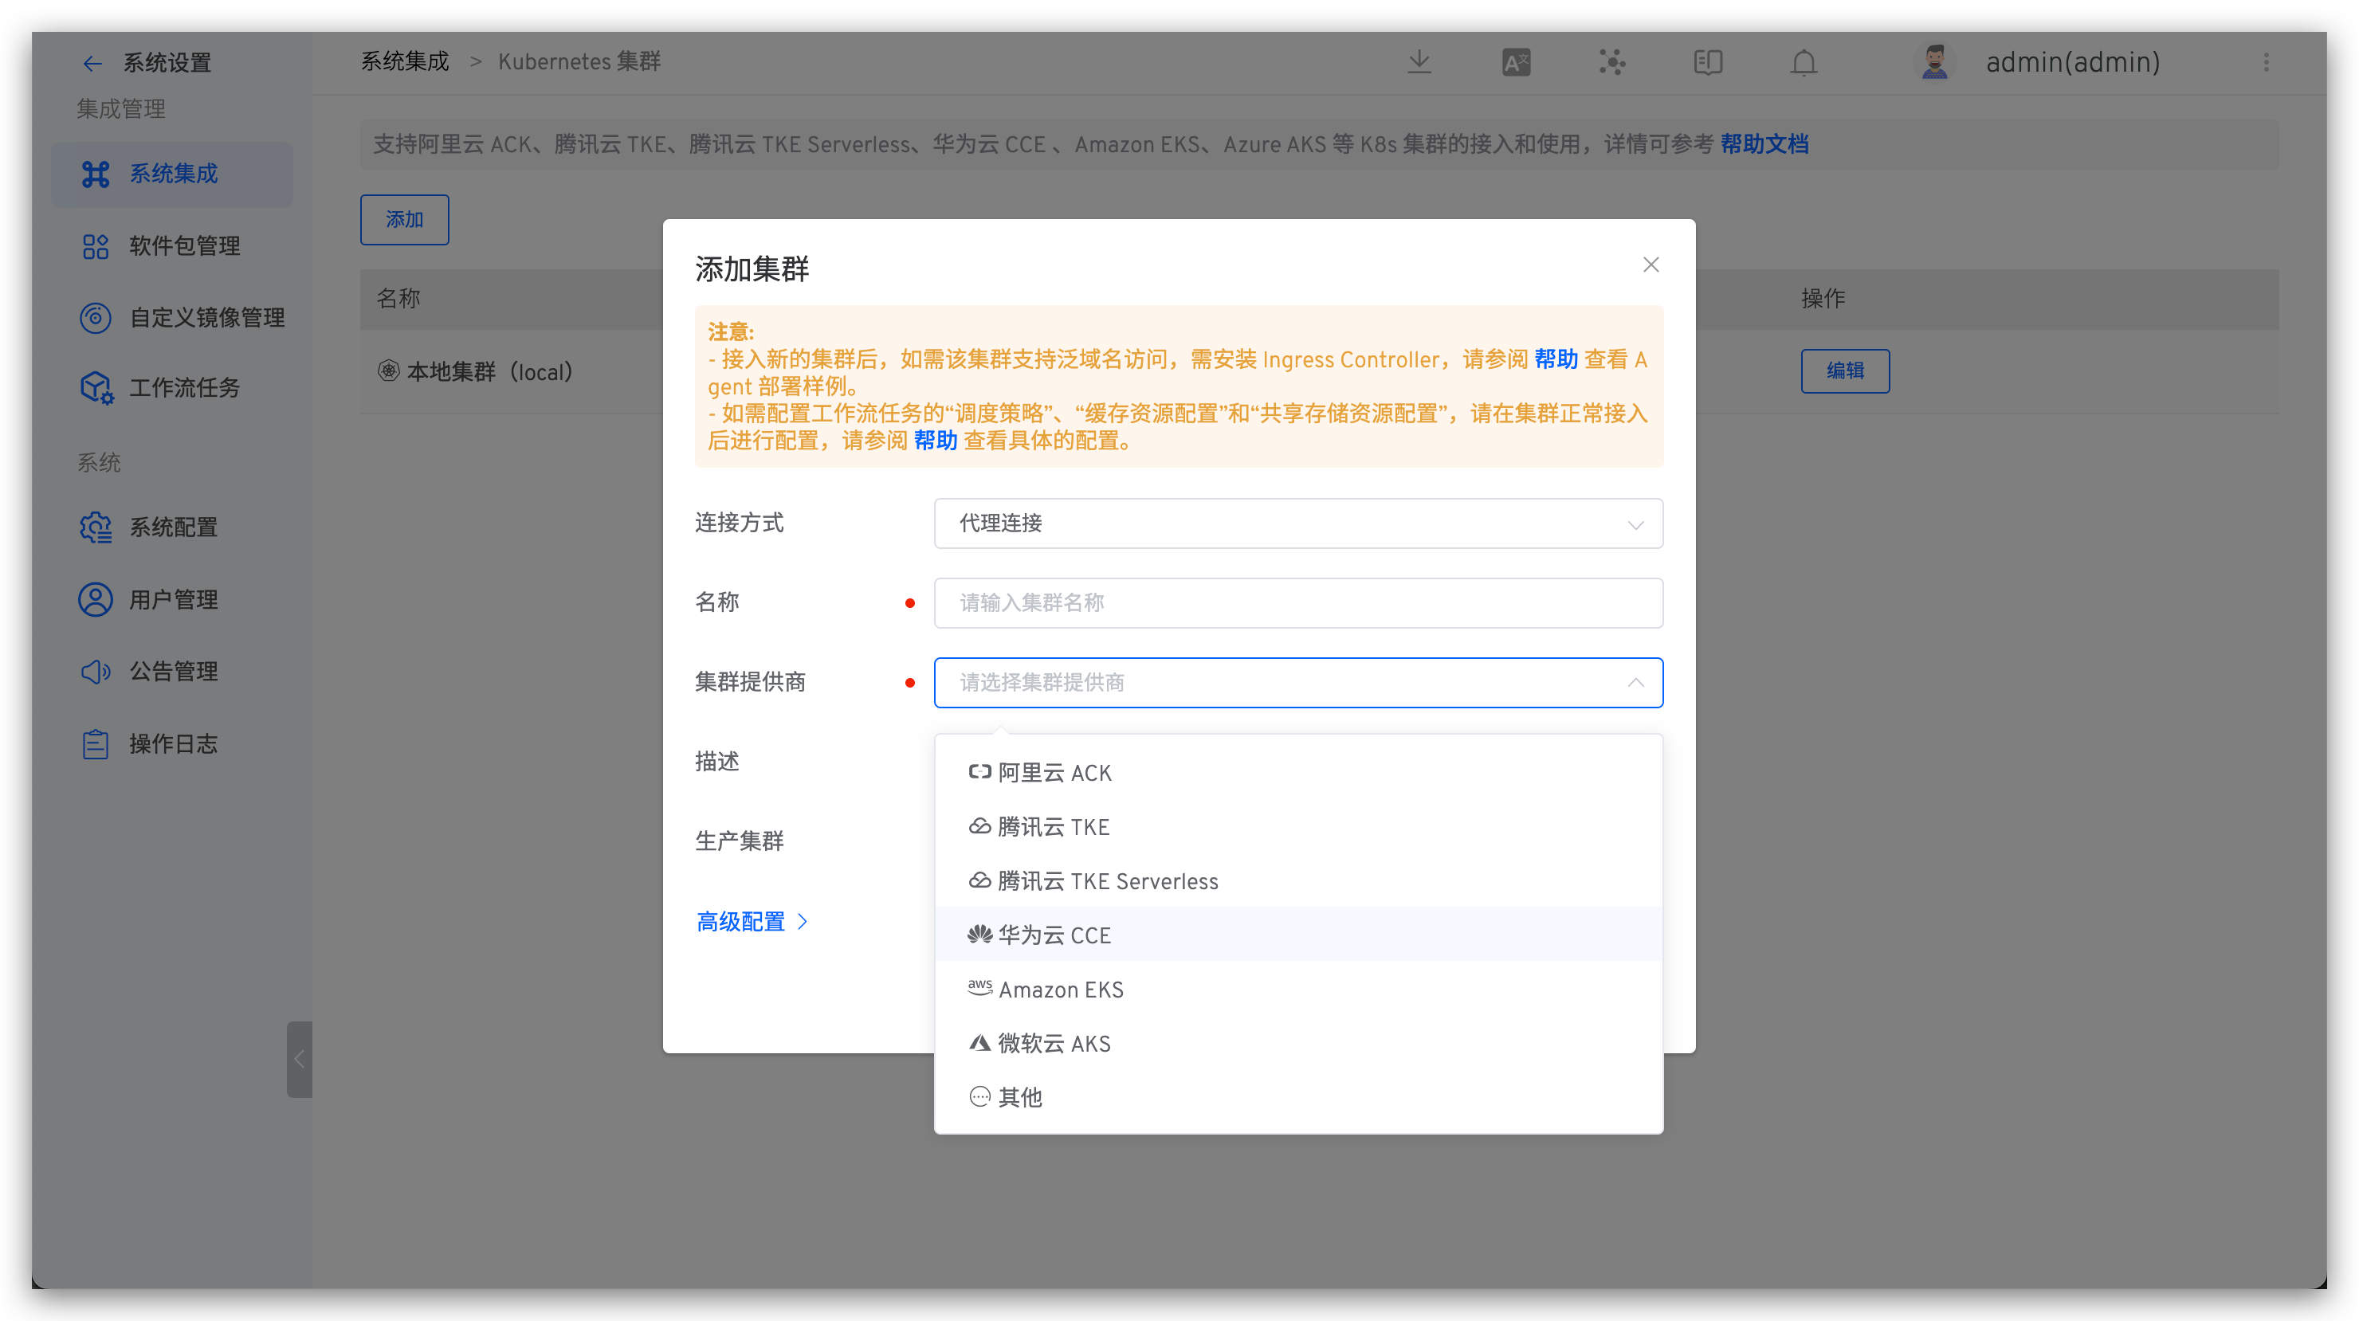
Task: Select 腾讯云 TKE provider option
Action: point(1298,827)
